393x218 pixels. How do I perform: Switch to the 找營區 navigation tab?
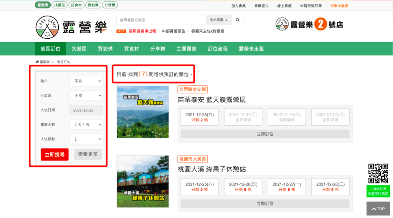pos(79,49)
